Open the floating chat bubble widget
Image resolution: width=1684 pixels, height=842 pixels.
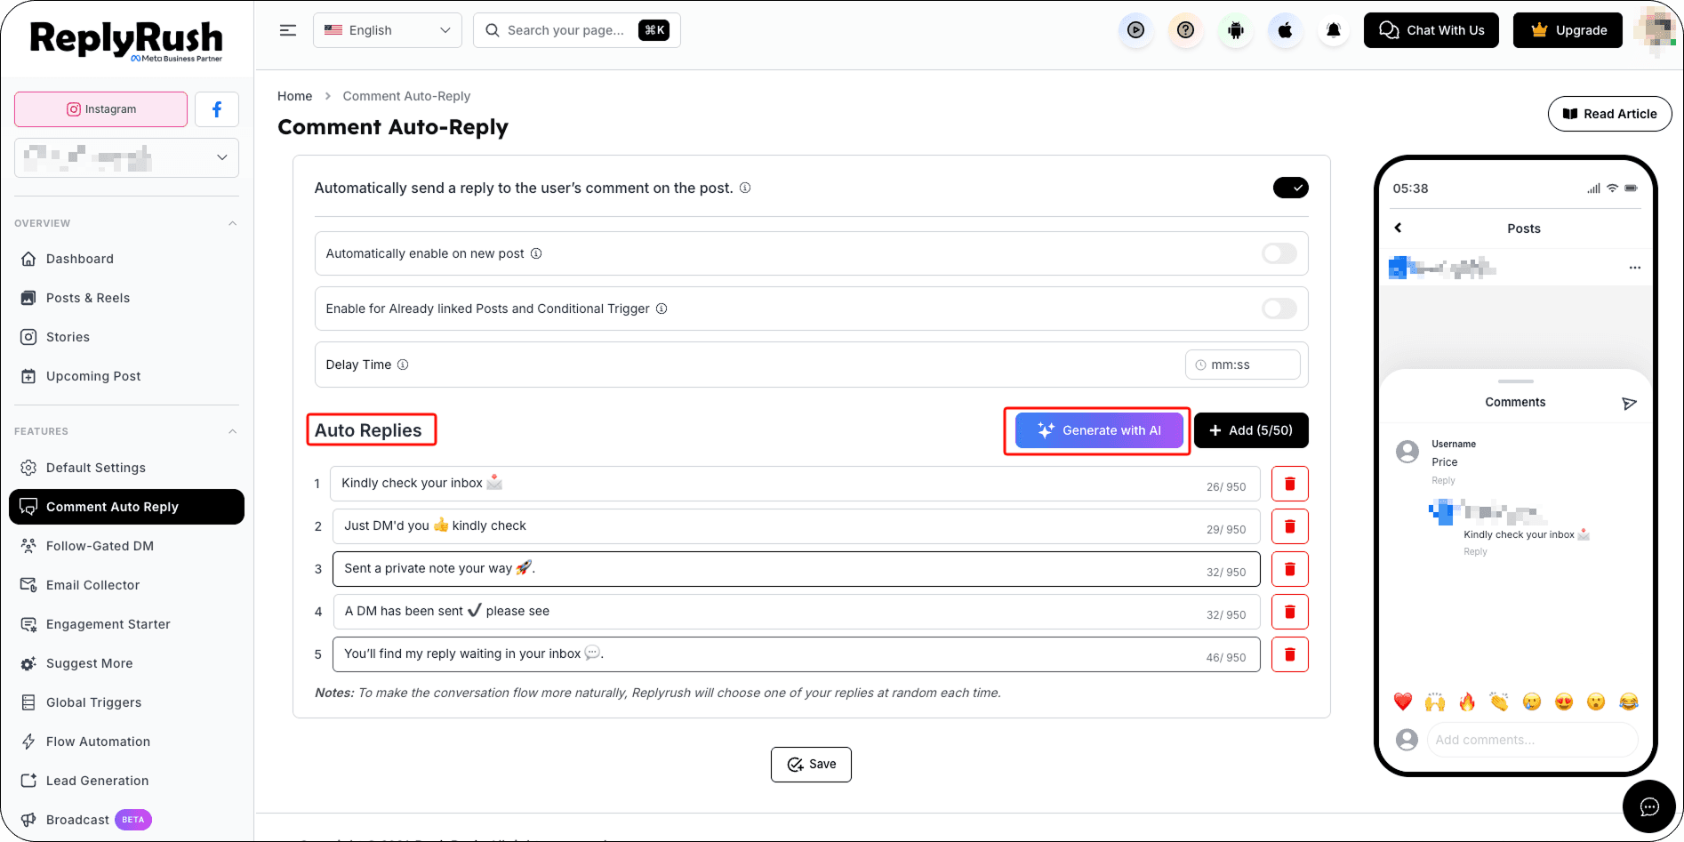point(1649,806)
